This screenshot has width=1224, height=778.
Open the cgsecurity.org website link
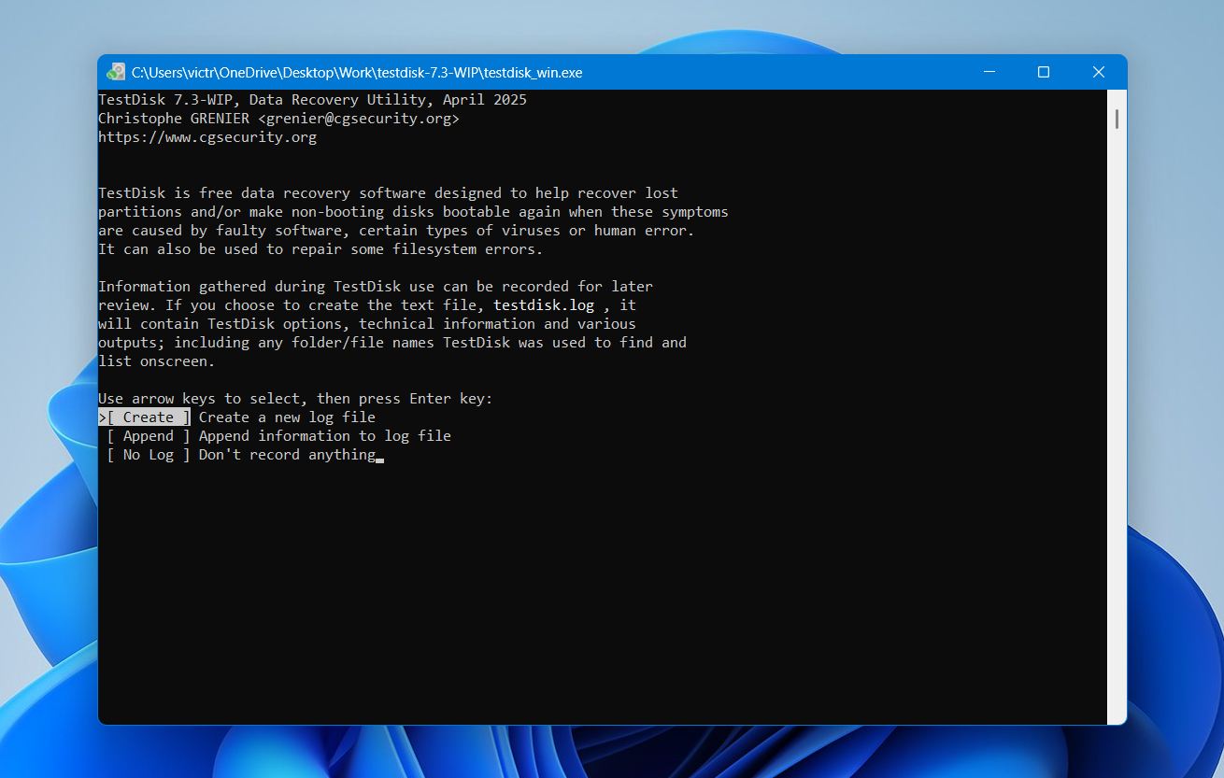point(207,136)
